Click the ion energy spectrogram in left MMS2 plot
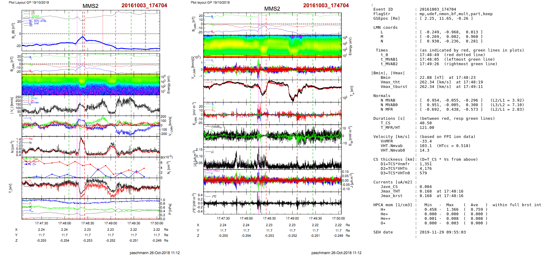The width and height of the screenshot is (549, 255). [x=91, y=85]
